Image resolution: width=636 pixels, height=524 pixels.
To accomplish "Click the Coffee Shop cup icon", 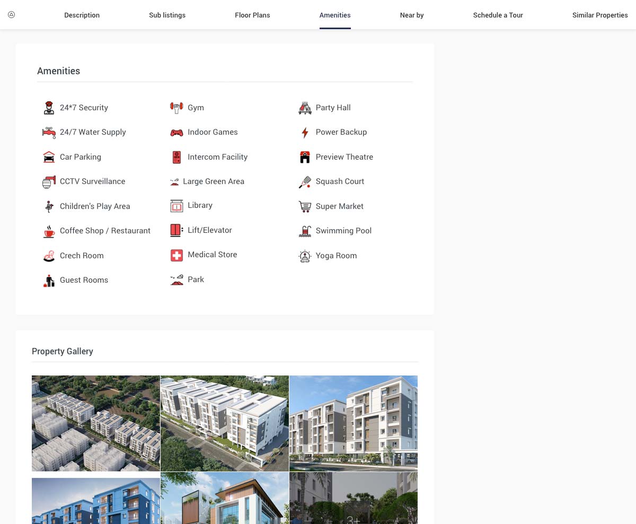I will click(x=49, y=231).
